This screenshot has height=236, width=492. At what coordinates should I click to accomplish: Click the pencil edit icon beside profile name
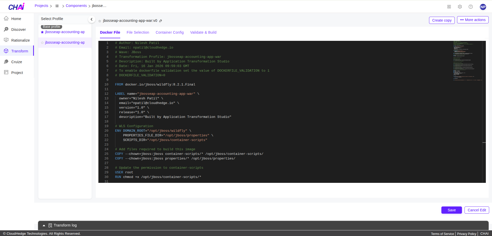pos(161,21)
